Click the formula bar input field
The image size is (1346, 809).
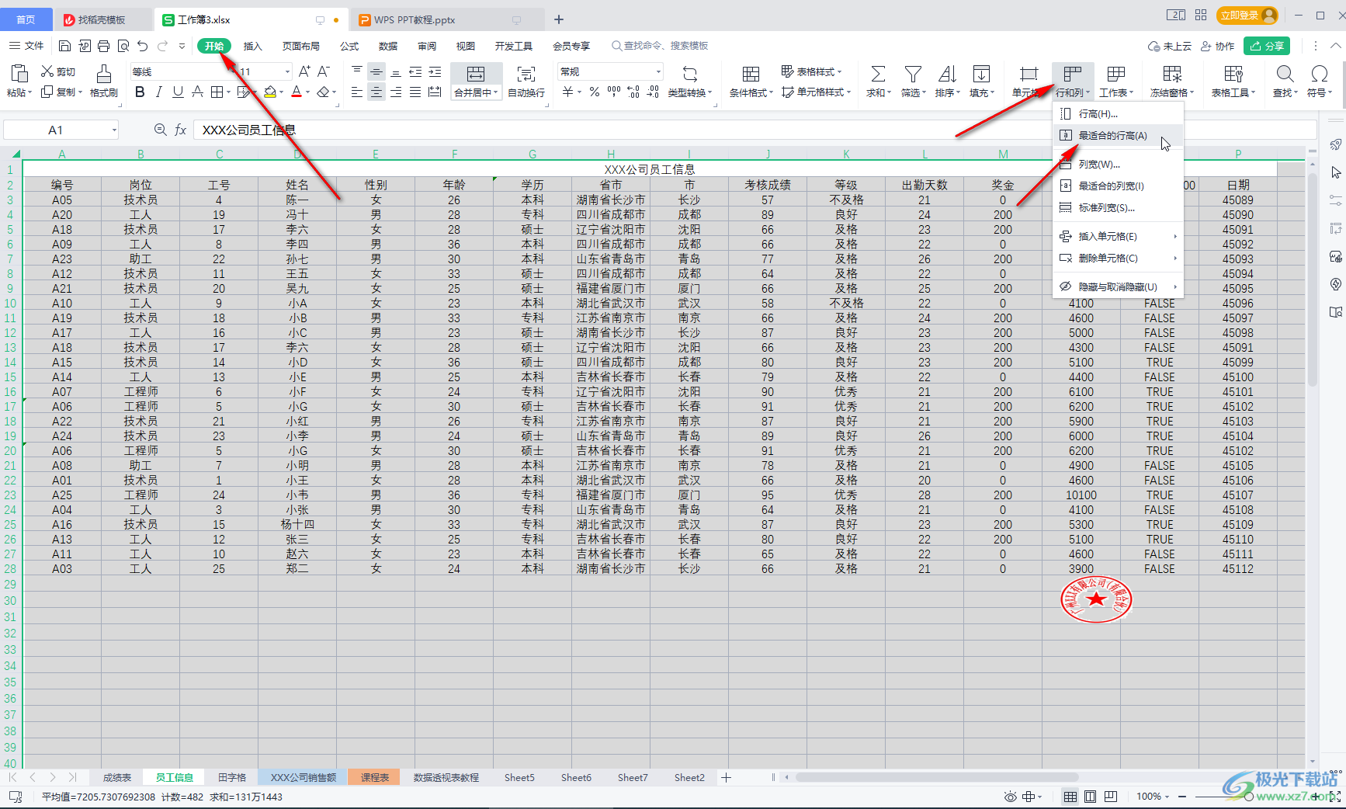[x=753, y=130]
